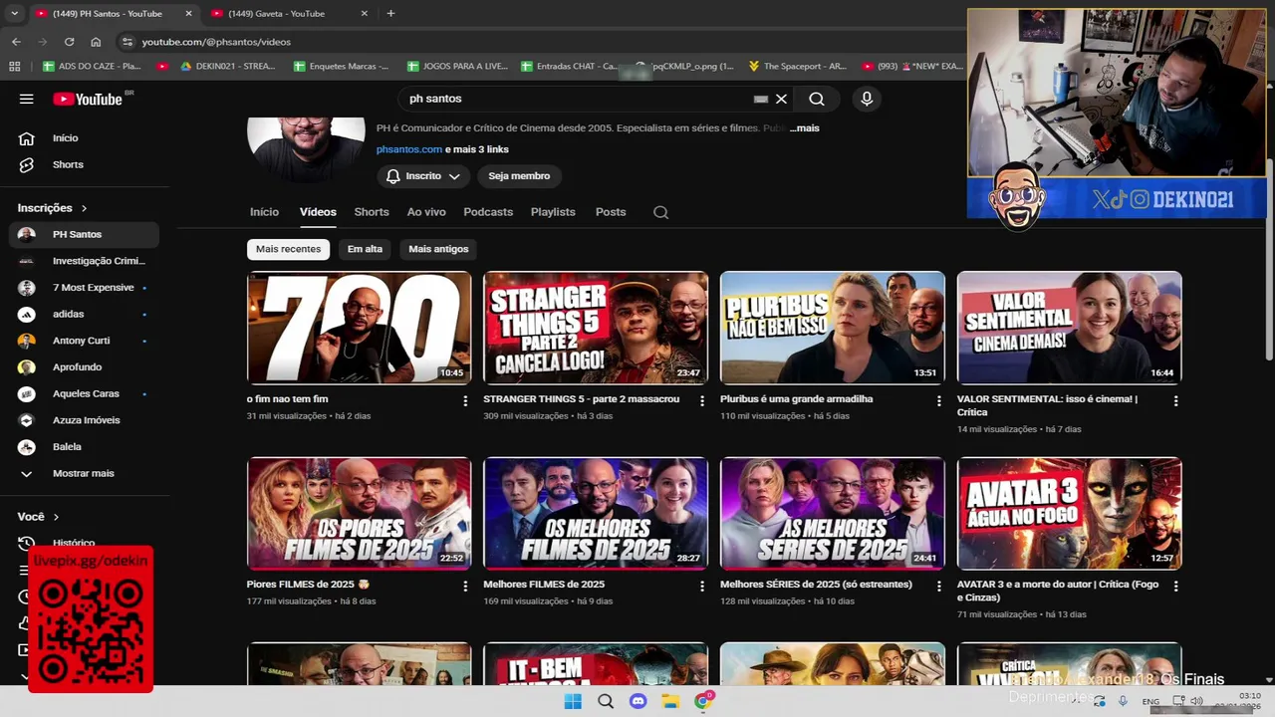The image size is (1275, 717).
Task: Select the 'Mais antigos' filter chip
Action: 438,249
